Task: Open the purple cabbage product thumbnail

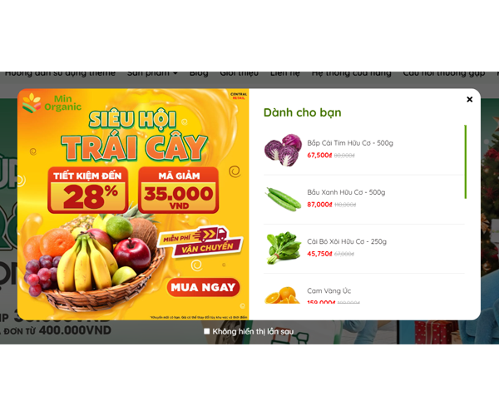Action: tap(284, 150)
